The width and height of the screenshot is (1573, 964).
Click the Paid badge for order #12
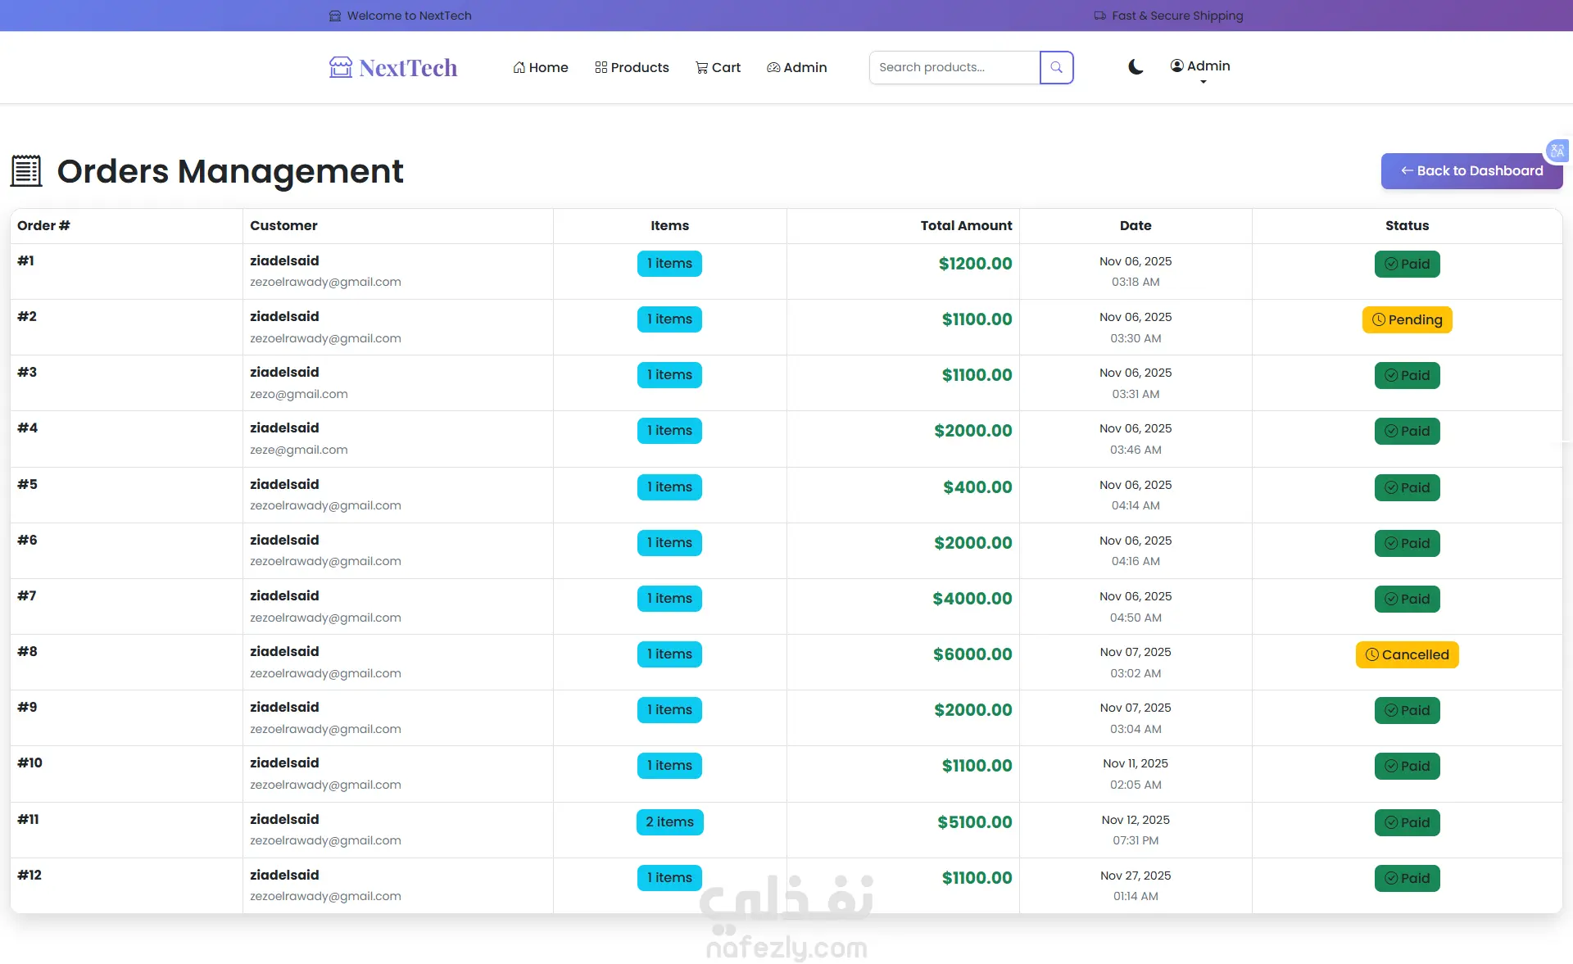tap(1407, 878)
